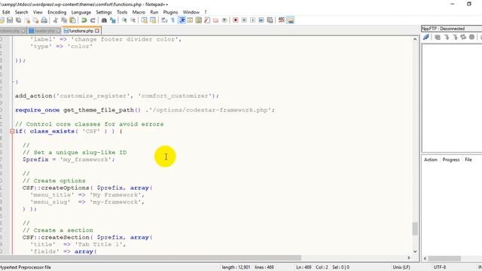Zoom in on the editor text

coord(124,20)
